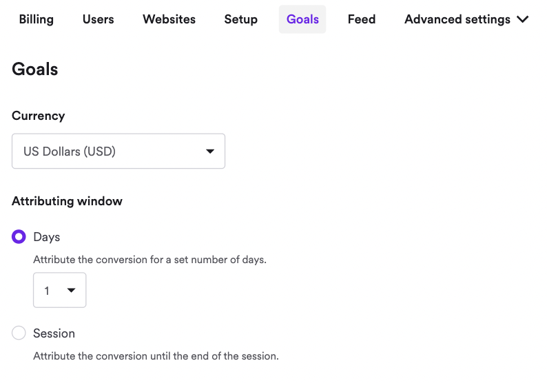Screen dimensions: 547x383
Task: Switch to the Users tab
Action: (x=98, y=19)
